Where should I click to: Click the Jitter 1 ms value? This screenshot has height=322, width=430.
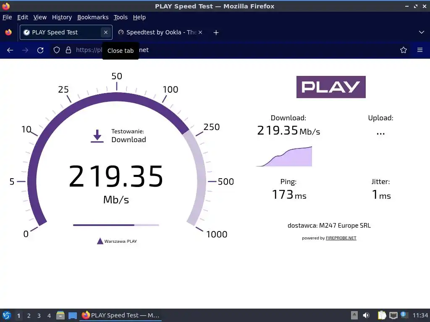(381, 195)
